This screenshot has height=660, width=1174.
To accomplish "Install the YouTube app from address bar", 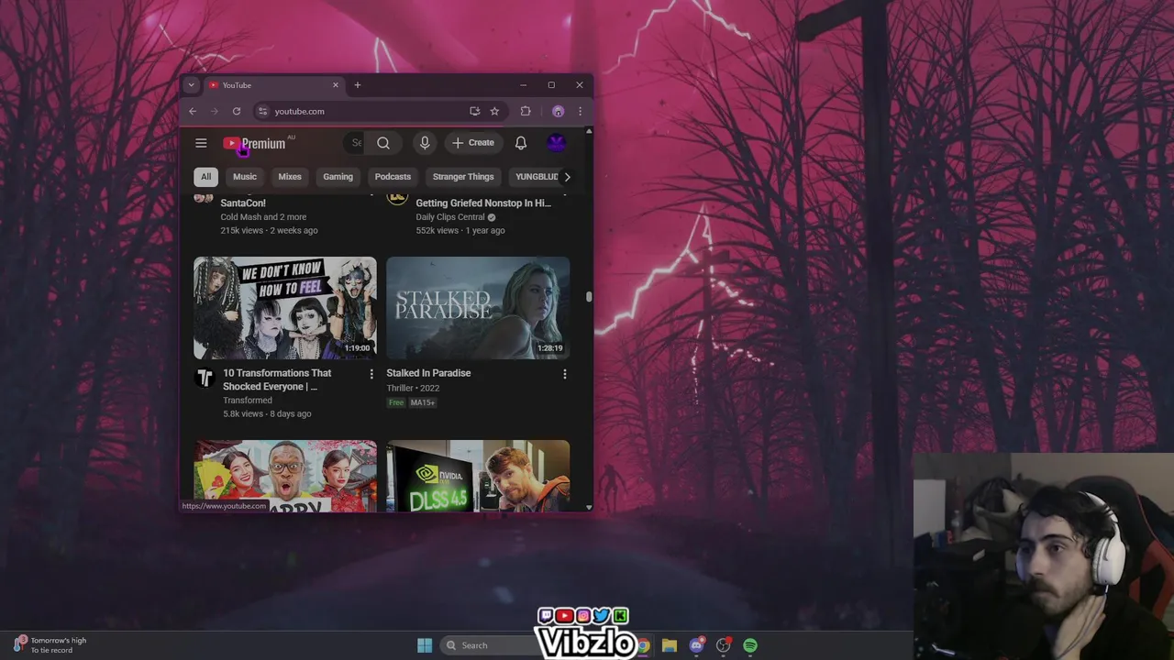I will [475, 111].
